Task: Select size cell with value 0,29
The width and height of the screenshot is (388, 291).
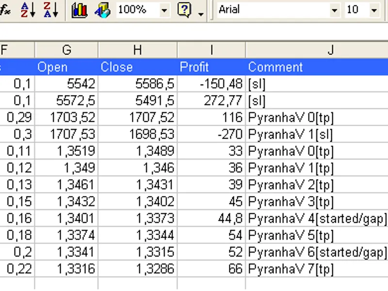Action: pos(17,117)
